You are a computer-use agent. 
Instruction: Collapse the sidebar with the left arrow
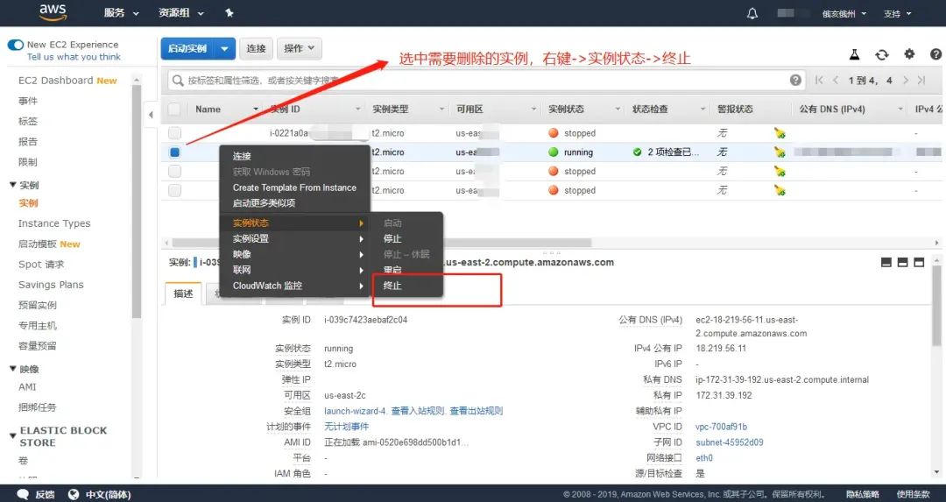click(151, 114)
